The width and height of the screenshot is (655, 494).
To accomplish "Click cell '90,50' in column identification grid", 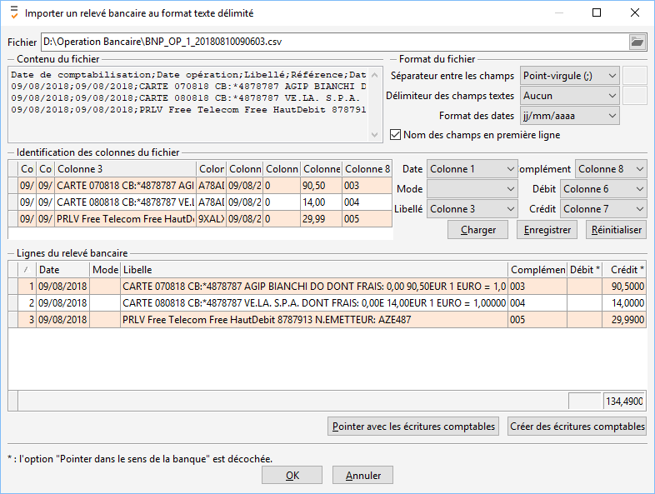I will 321,186.
